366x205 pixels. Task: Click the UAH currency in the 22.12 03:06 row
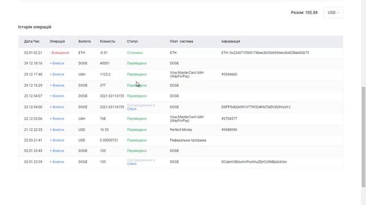(82, 118)
